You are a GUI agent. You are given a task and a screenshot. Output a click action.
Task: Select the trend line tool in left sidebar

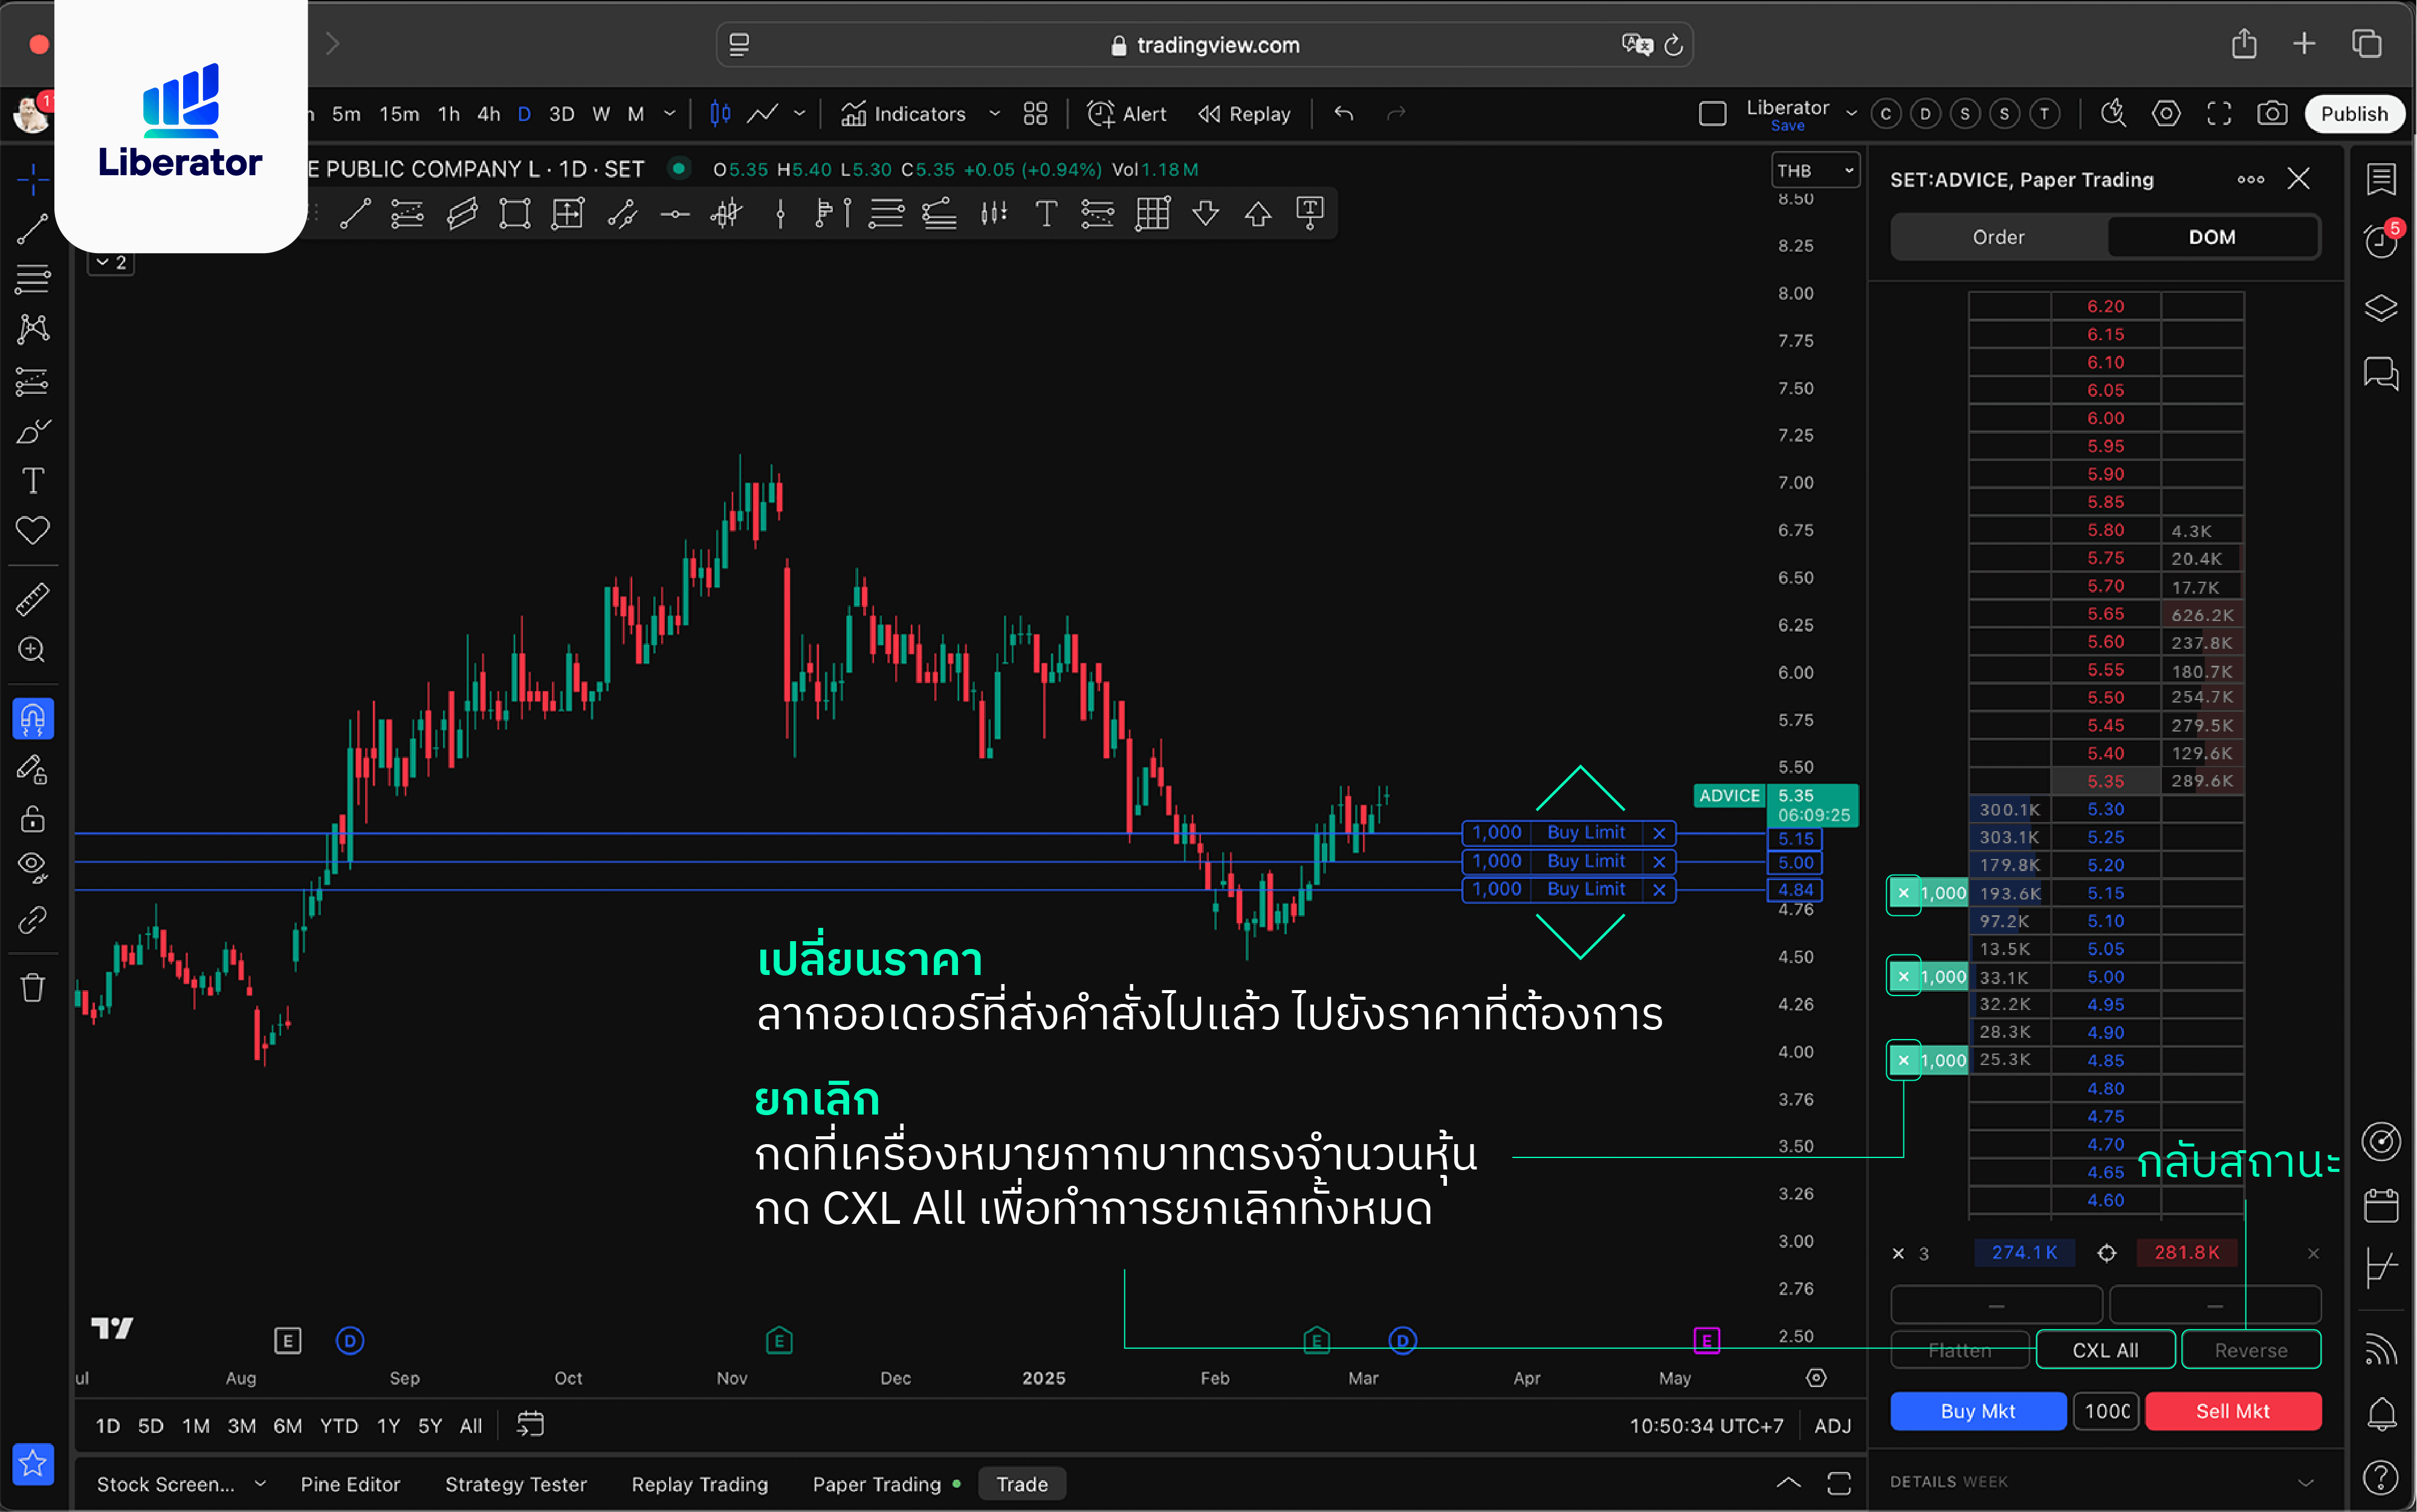click(32, 229)
